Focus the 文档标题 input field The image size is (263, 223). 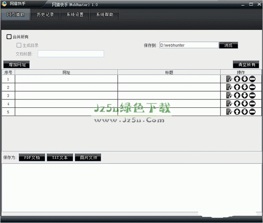tap(71, 54)
